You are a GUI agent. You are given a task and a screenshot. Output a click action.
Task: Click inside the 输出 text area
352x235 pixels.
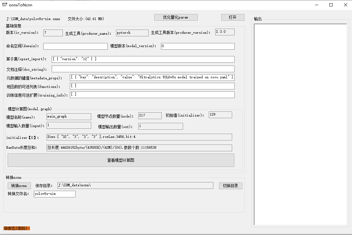pos(300,124)
